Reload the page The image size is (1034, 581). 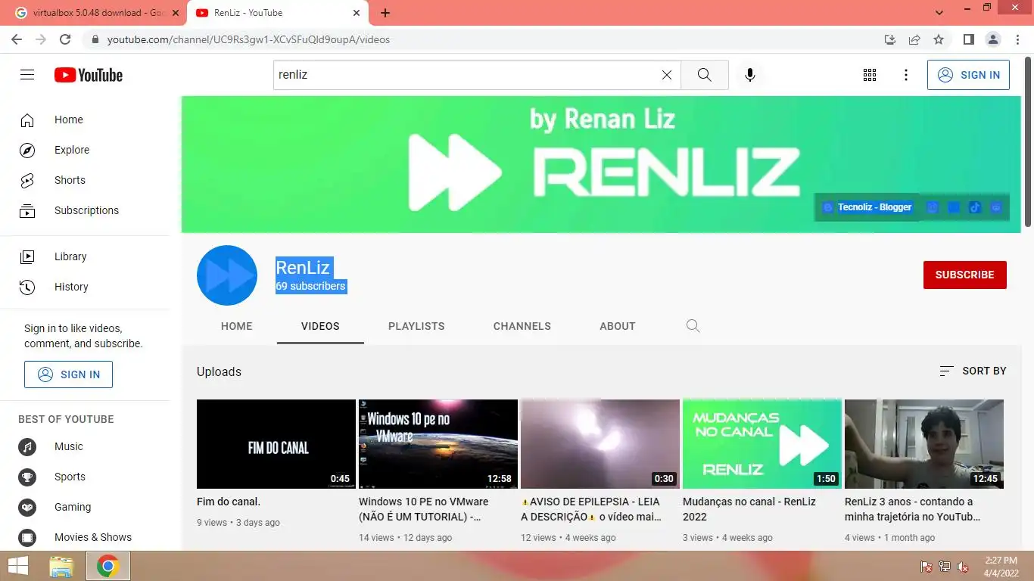(65, 39)
